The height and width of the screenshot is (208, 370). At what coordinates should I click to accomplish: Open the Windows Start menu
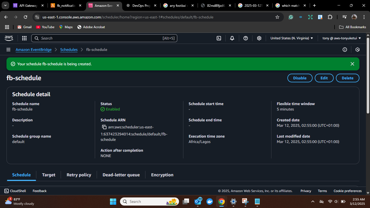[x=113, y=201]
